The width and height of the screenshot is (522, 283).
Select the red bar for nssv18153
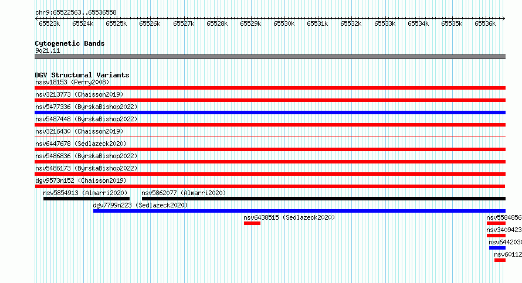[270, 88]
